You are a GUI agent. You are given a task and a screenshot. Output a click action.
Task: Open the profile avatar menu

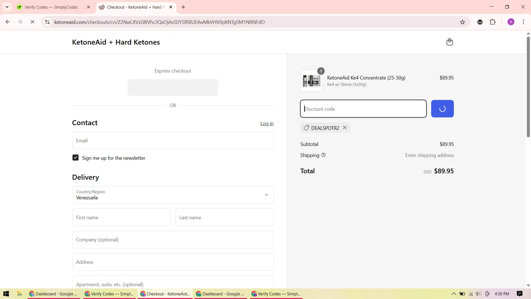pyautogui.click(x=511, y=22)
